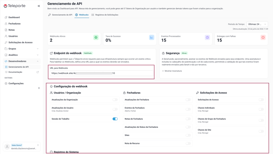This screenshot has width=273, height=154.
Task: Enable Chaves de Site toggle
Action: point(261,131)
